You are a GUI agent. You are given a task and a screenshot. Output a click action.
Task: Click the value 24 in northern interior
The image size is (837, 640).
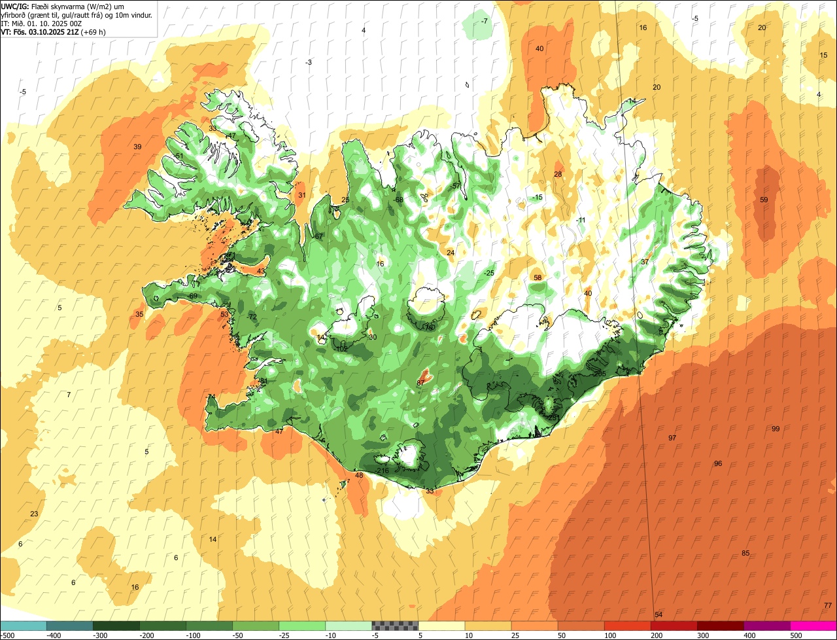[x=451, y=253]
